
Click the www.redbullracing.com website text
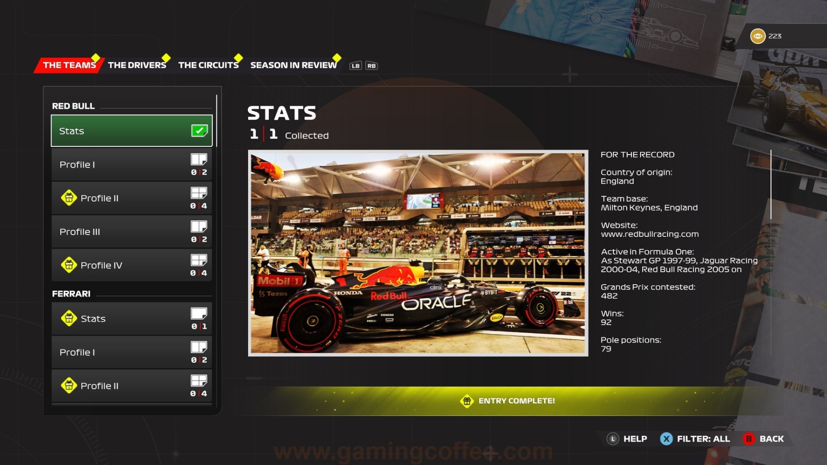tap(650, 234)
